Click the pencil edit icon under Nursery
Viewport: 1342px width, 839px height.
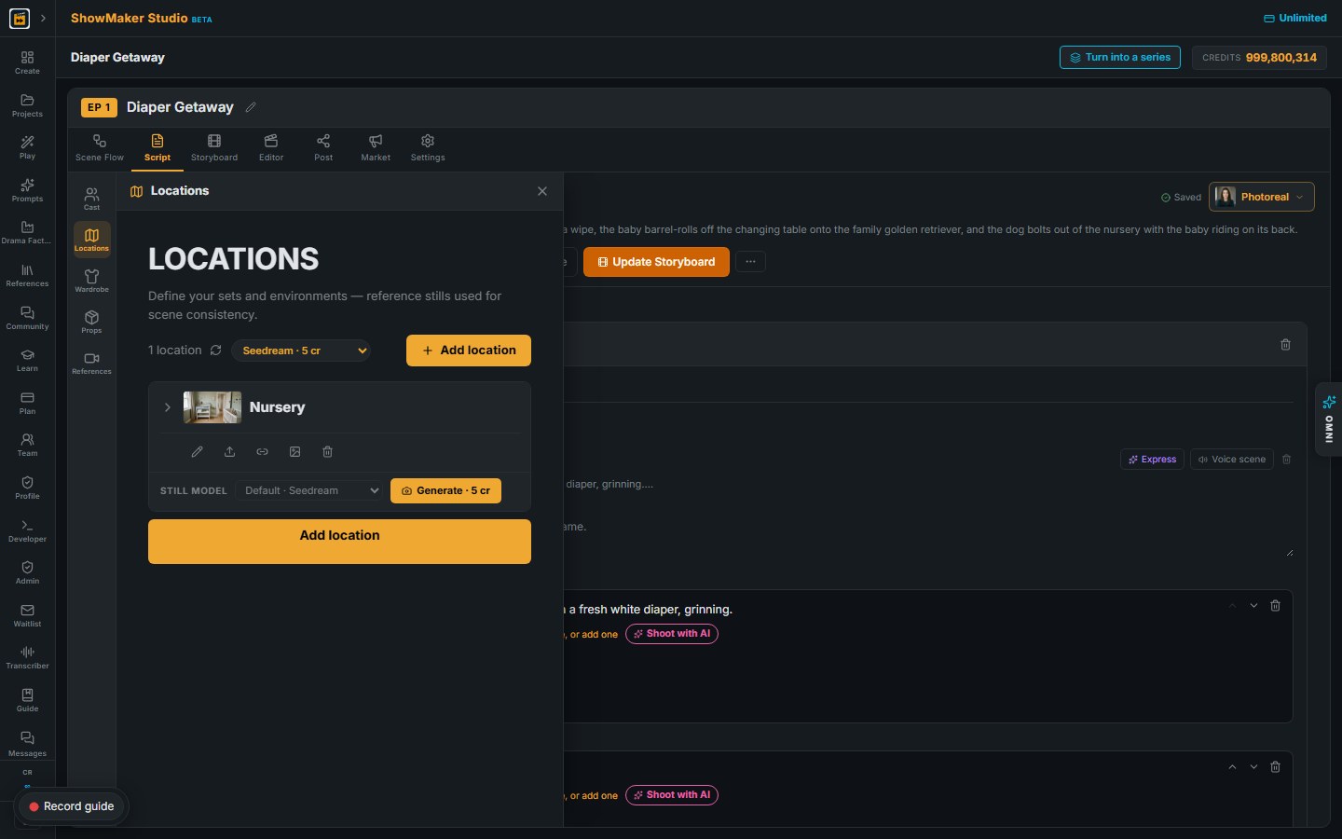pos(197,452)
